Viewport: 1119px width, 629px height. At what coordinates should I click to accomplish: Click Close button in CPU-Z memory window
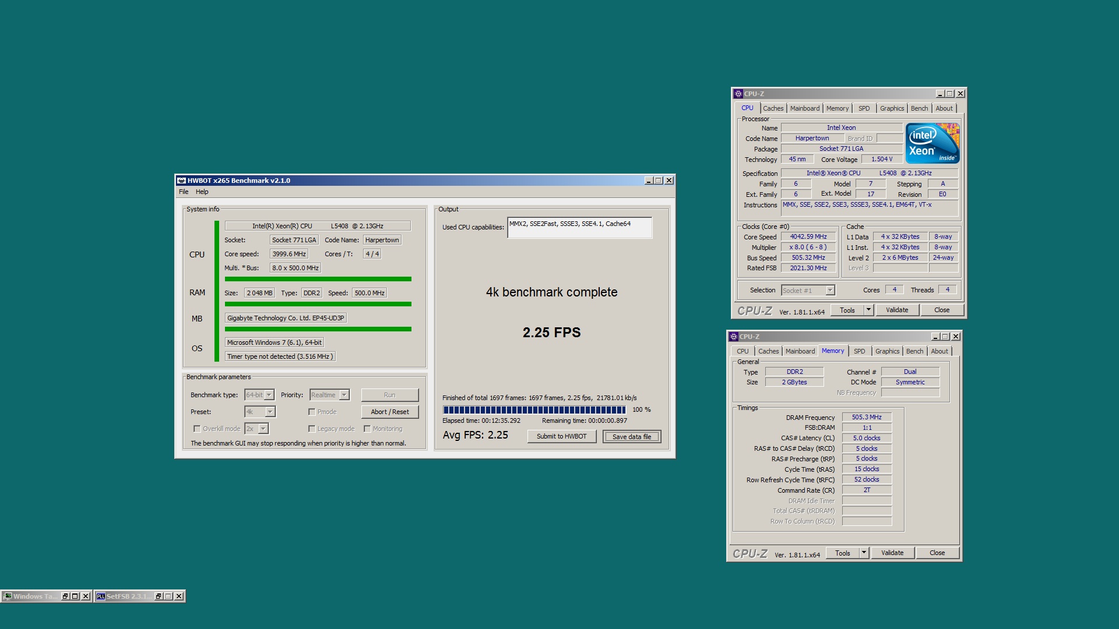937,553
